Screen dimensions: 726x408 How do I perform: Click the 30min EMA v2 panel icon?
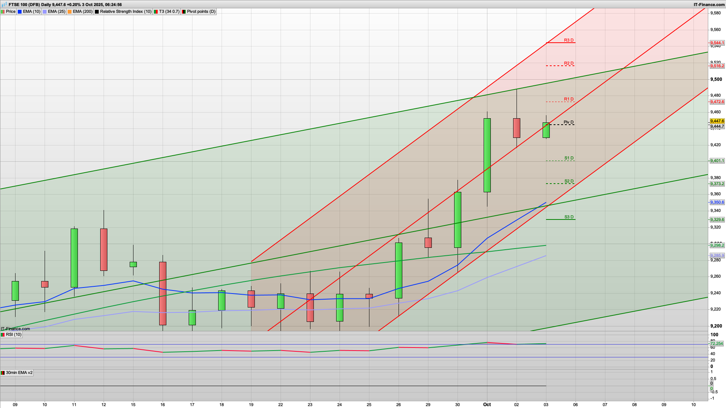pyautogui.click(x=3, y=373)
